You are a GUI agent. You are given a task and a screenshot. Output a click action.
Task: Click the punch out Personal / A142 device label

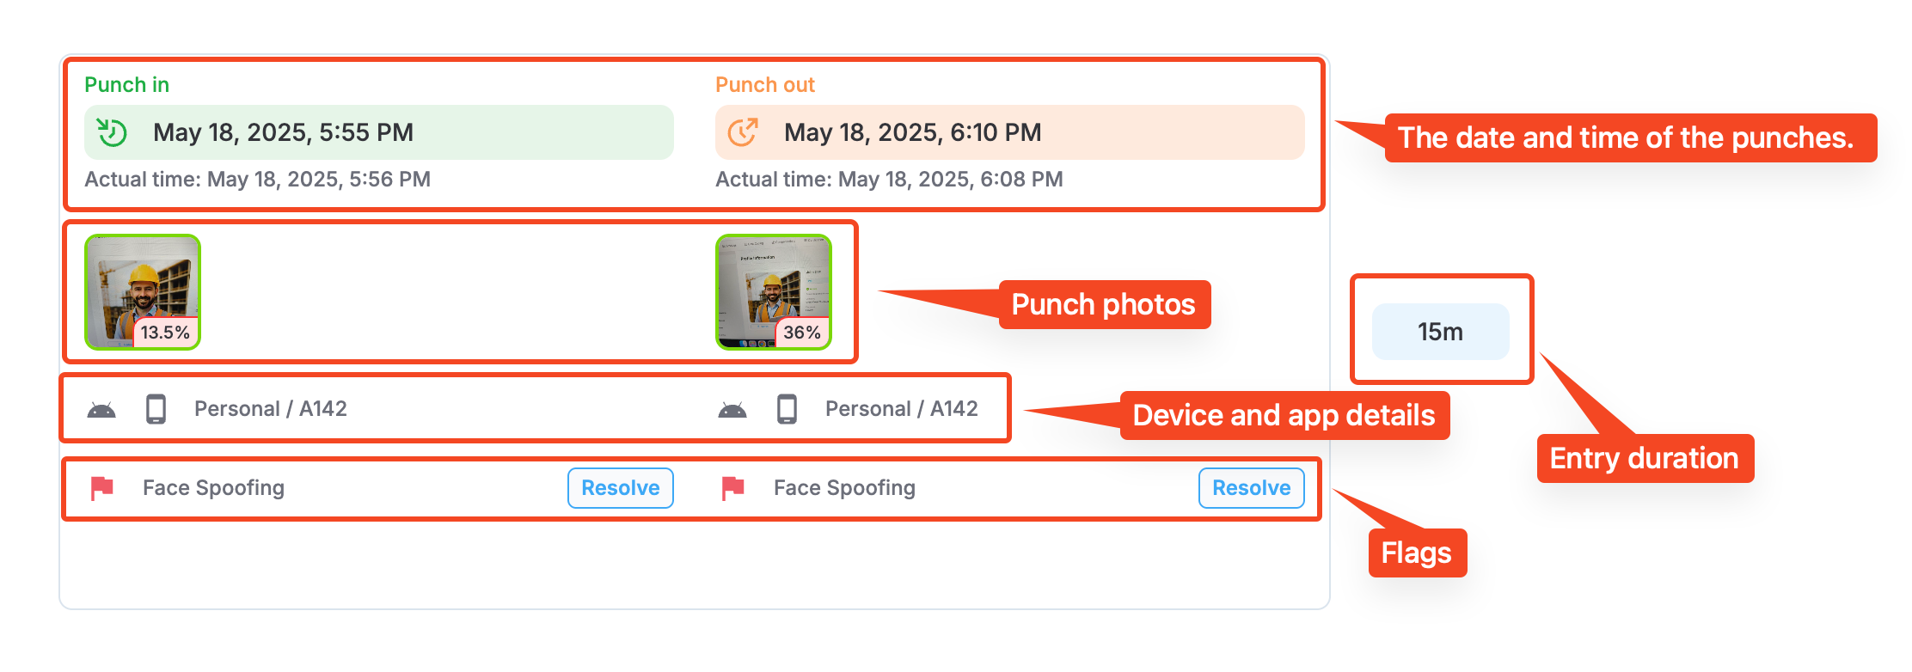click(901, 409)
